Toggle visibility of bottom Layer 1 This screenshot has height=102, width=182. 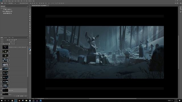1,94
